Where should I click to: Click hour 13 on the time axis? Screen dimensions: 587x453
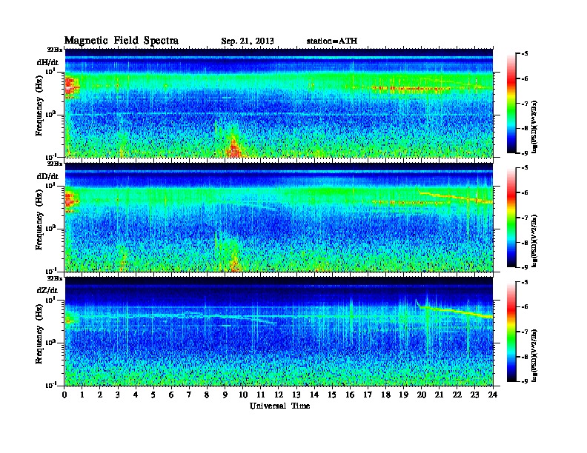(x=296, y=395)
